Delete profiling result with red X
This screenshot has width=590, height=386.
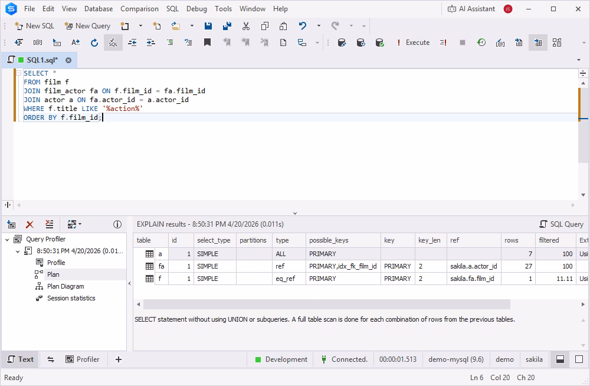[29, 224]
